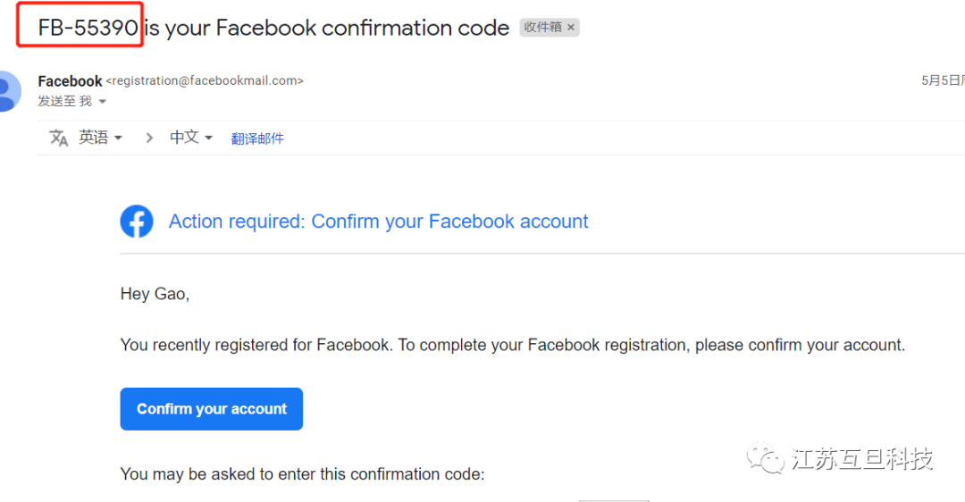Image resolution: width=965 pixels, height=502 pixels.
Task: Remove the 收件箱 label with its ×
Action: (571, 28)
